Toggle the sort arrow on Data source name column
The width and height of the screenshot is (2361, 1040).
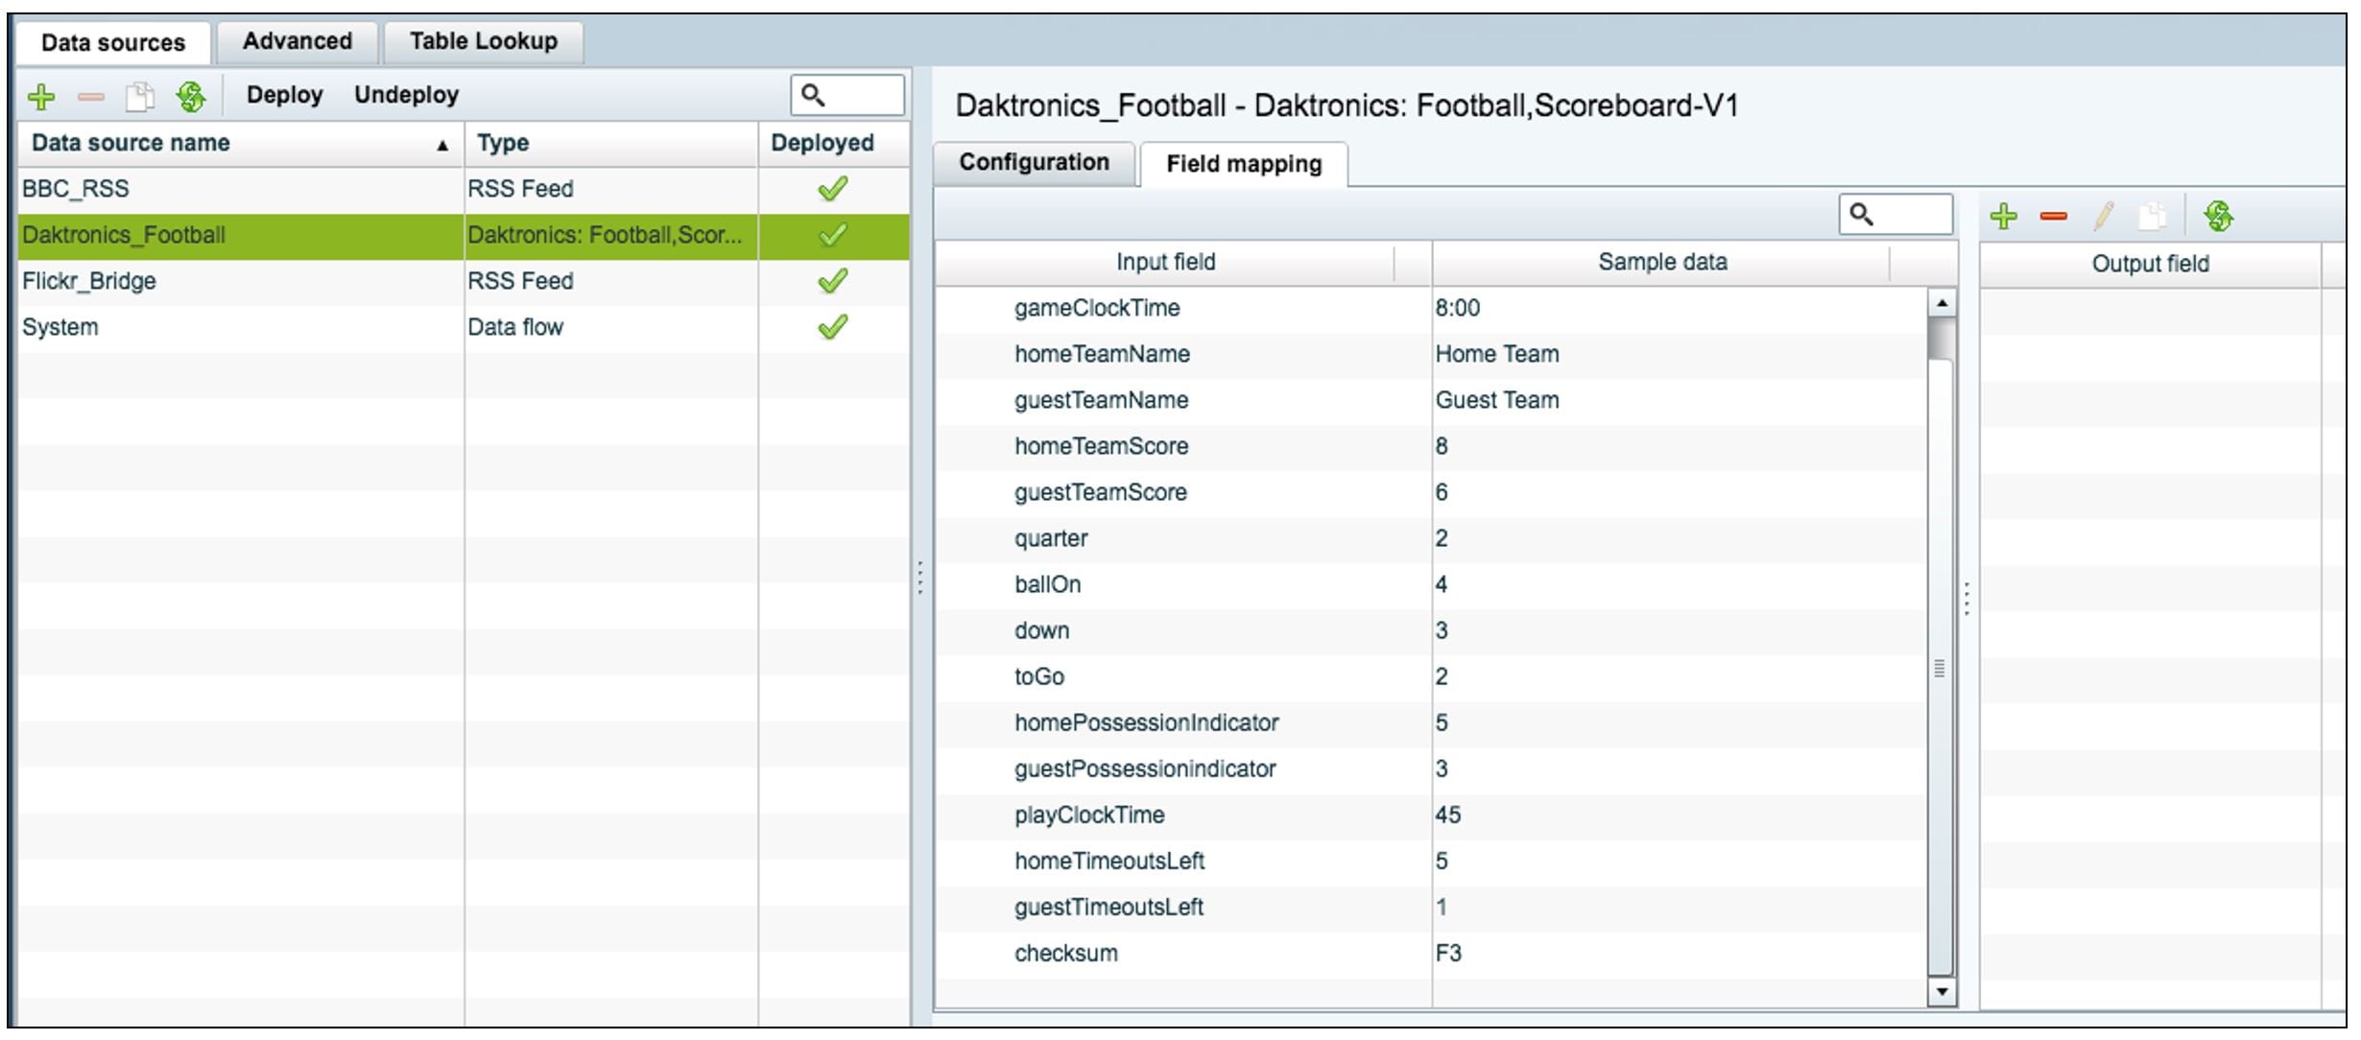(442, 146)
